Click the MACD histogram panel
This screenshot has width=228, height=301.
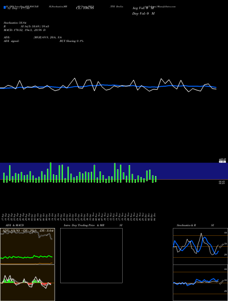[x=27, y=283]
